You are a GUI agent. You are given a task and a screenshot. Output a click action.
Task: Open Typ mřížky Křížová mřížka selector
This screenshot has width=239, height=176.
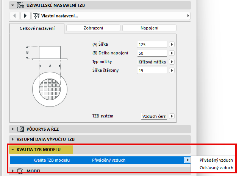tap(152, 62)
